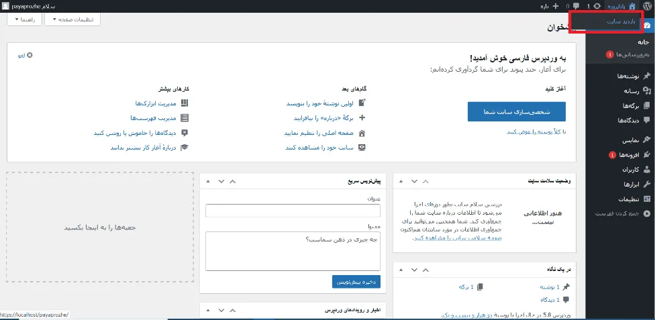This screenshot has height=320, width=655.
Task: Click the monitor icon beside سایت خود را مشاهده کنید
Action: (362, 148)
